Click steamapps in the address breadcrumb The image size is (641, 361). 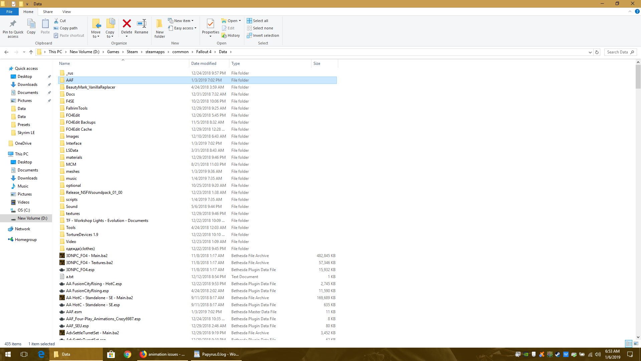[x=155, y=52]
